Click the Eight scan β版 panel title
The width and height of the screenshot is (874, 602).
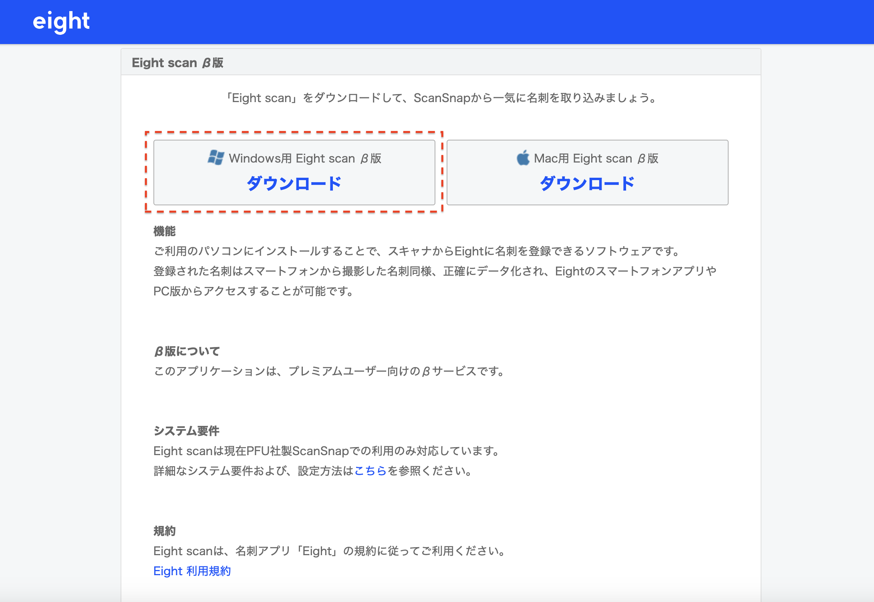[177, 63]
